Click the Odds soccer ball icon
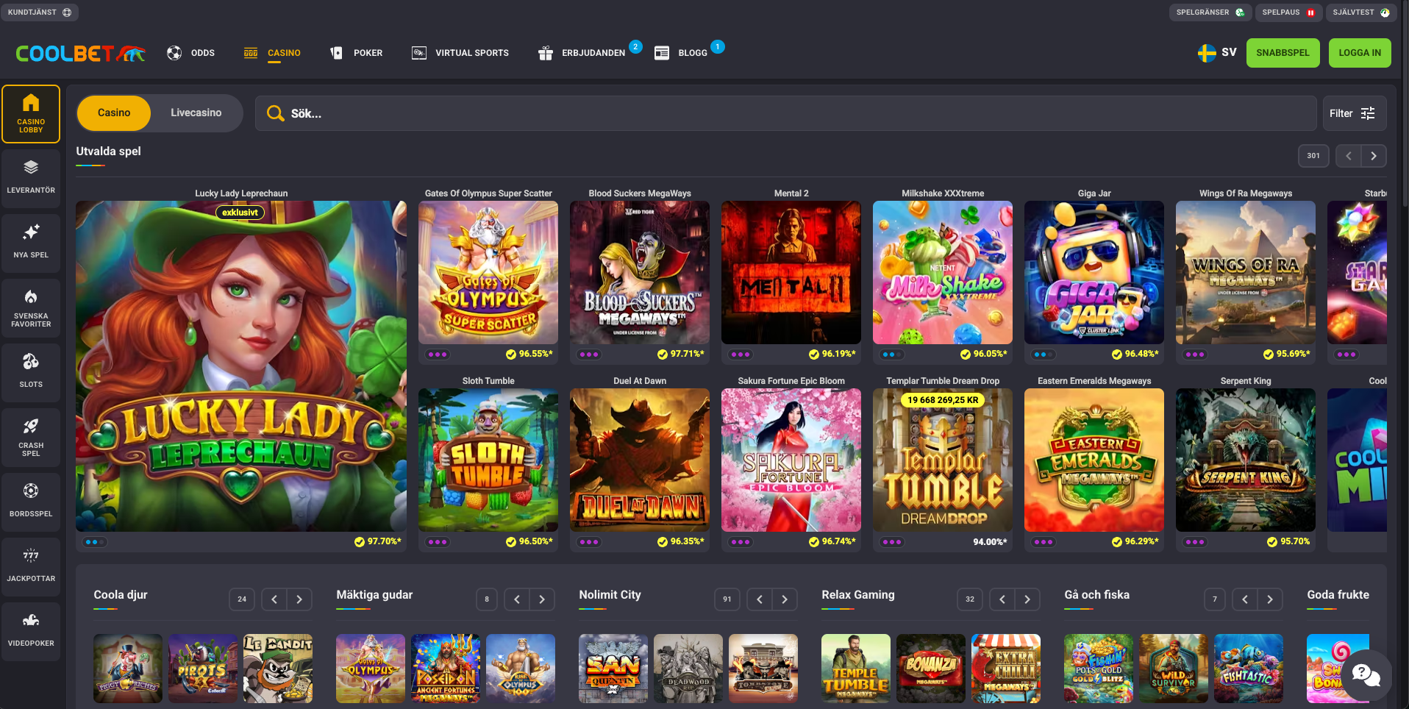The width and height of the screenshot is (1409, 709). tap(174, 53)
